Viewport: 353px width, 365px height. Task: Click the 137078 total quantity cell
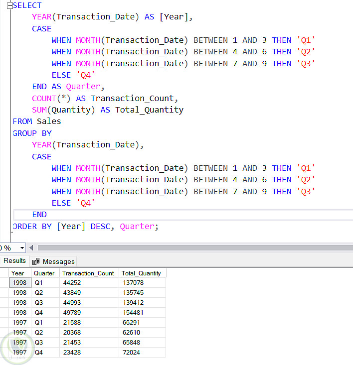143,283
